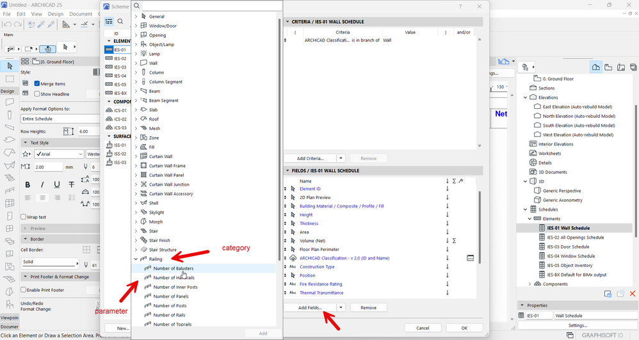Click the Strikethrough text style button

tap(71, 184)
